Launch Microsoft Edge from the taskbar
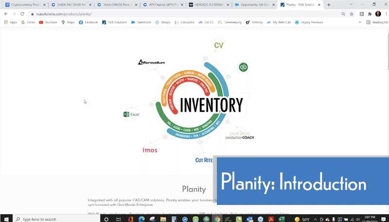389x222 pixels. point(141,219)
